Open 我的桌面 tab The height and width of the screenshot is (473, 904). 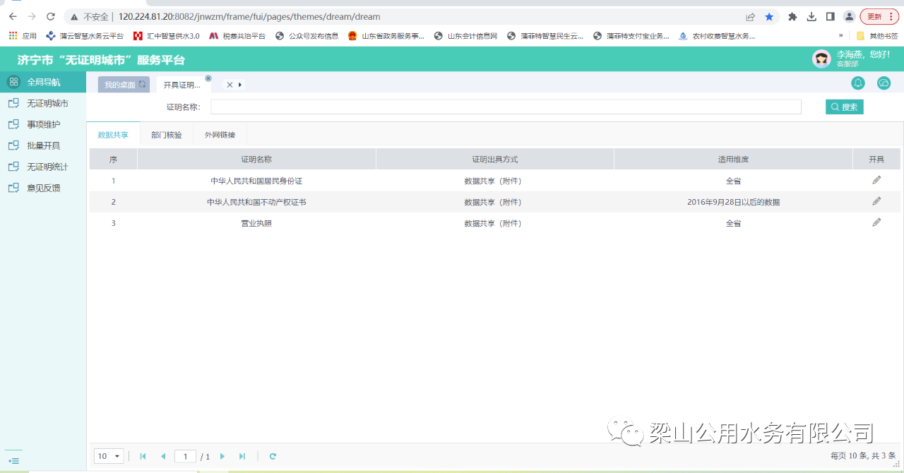click(120, 85)
